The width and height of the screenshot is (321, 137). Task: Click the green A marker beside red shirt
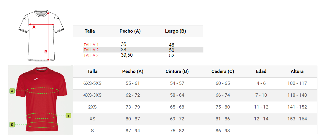(12, 91)
